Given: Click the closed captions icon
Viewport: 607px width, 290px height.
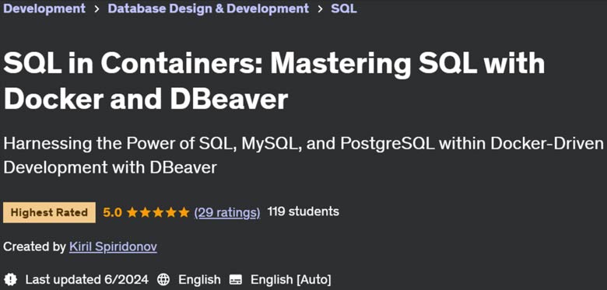Looking at the screenshot, I should 235,279.
